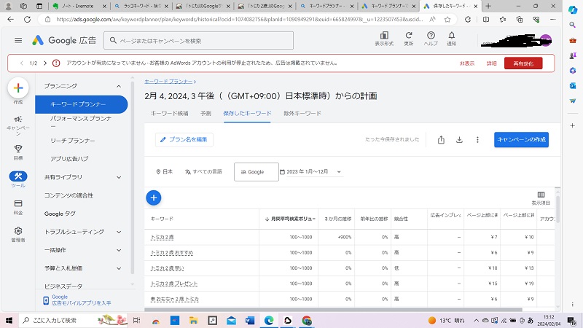Expand 一括操作 section
Image resolution: width=583 pixels, height=328 pixels.
point(119,250)
